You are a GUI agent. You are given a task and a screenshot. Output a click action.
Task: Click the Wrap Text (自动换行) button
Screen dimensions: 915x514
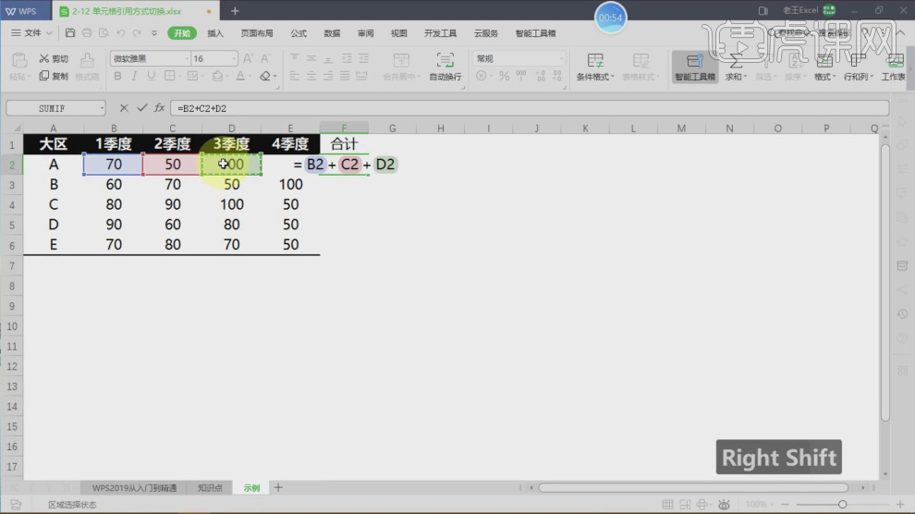tap(445, 67)
